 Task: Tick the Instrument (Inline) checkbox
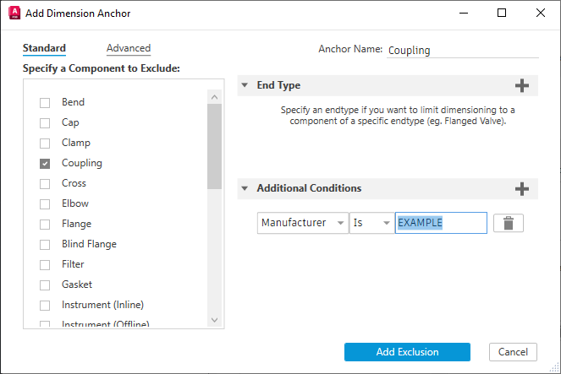point(45,306)
